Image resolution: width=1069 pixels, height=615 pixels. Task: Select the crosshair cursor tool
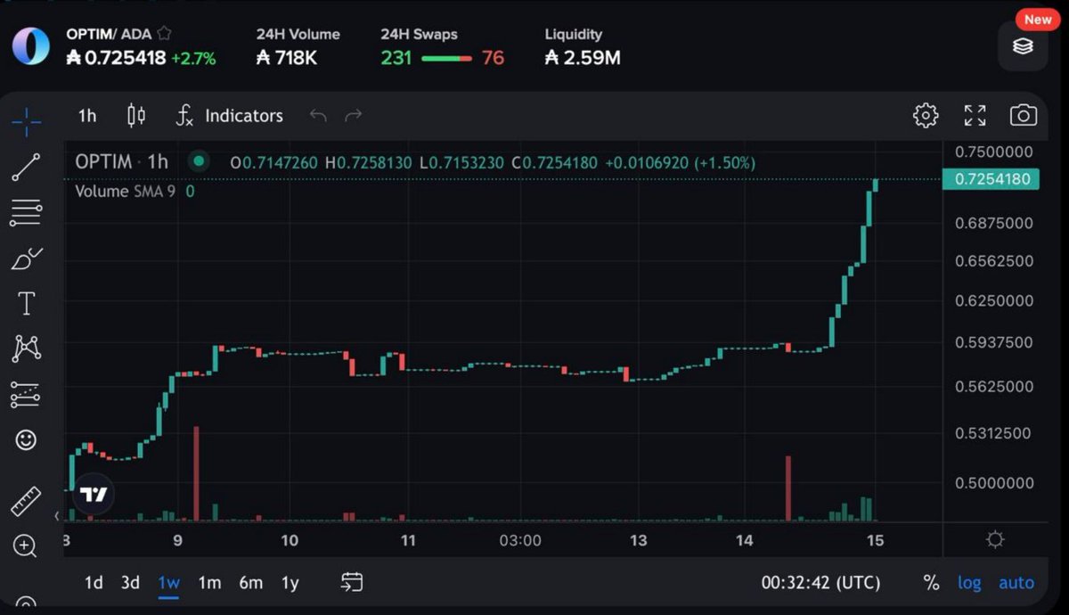(27, 121)
